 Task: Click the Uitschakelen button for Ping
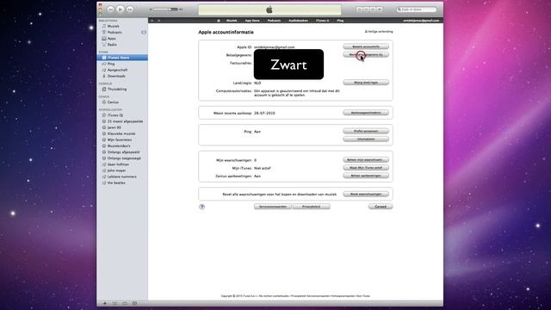pos(366,139)
